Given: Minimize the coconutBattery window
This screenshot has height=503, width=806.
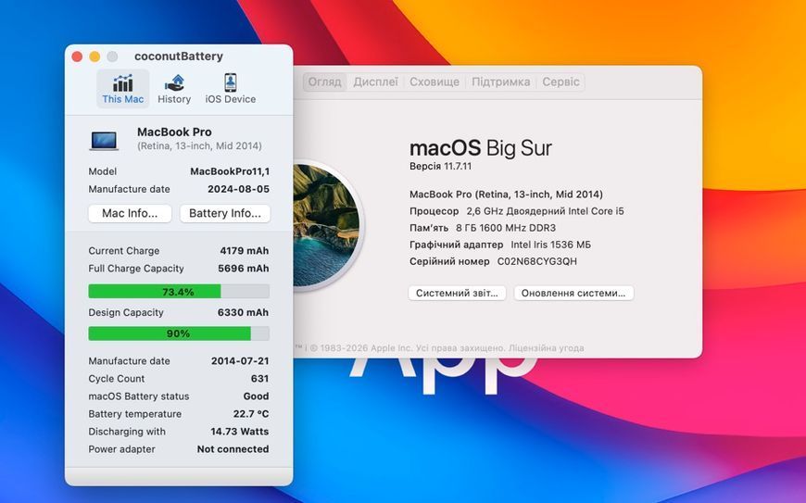Looking at the screenshot, I should 94,57.
